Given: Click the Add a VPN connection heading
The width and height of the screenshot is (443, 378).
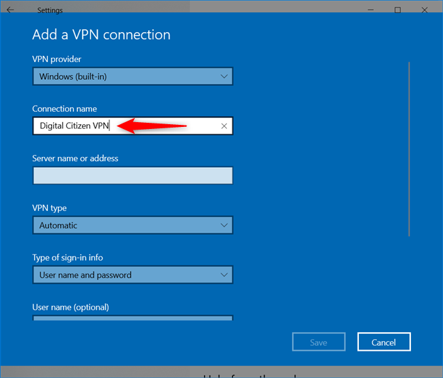Looking at the screenshot, I should coord(101,35).
